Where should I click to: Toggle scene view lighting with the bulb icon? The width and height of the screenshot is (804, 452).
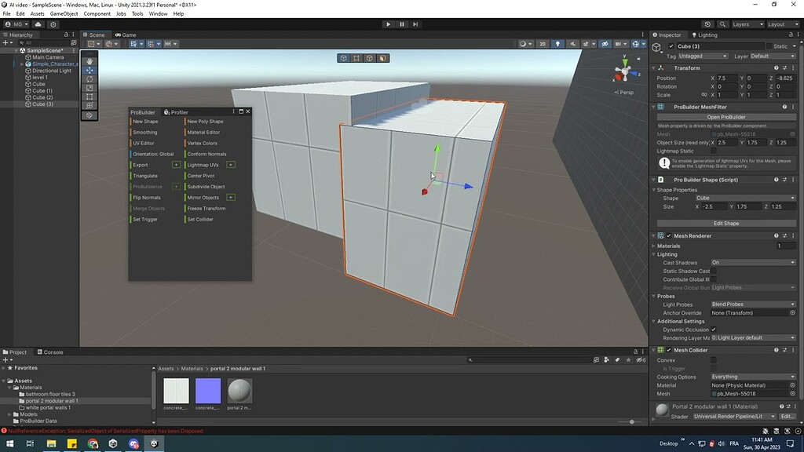pyautogui.click(x=558, y=43)
